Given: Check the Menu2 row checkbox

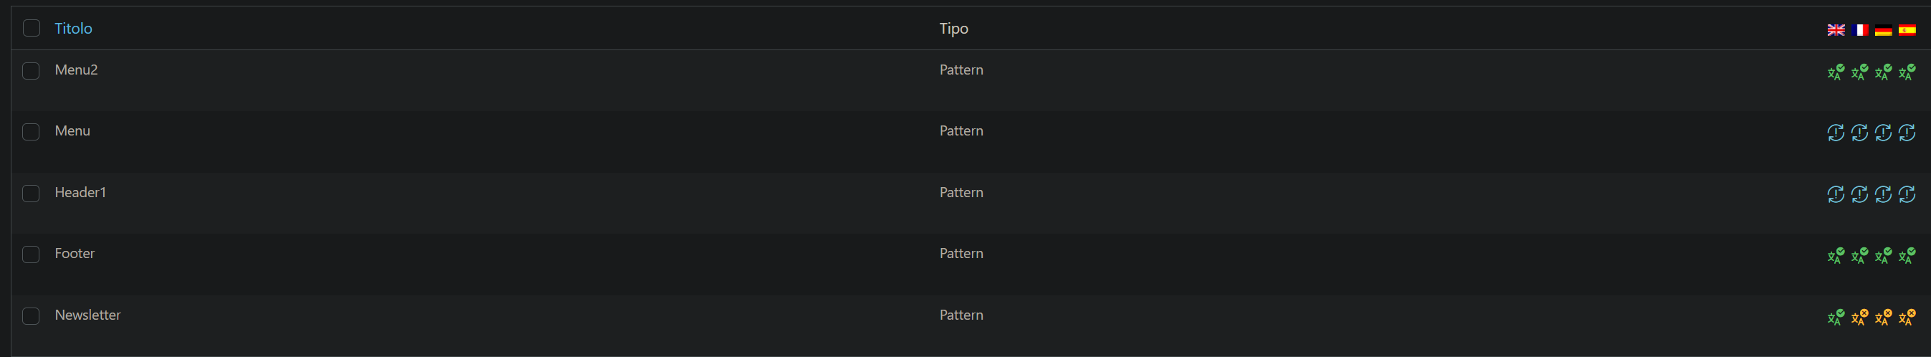Looking at the screenshot, I should tap(31, 71).
